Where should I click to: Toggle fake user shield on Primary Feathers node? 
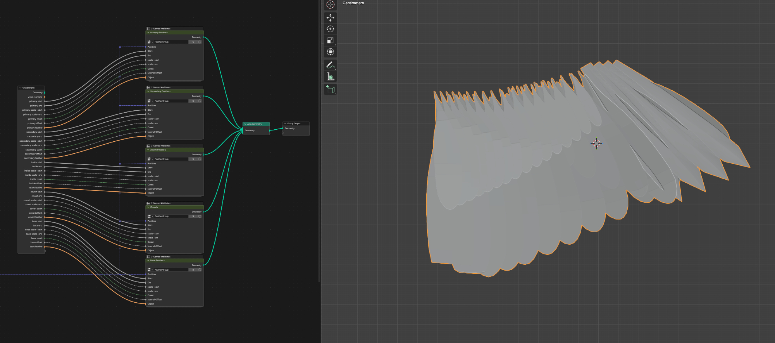[x=200, y=42]
